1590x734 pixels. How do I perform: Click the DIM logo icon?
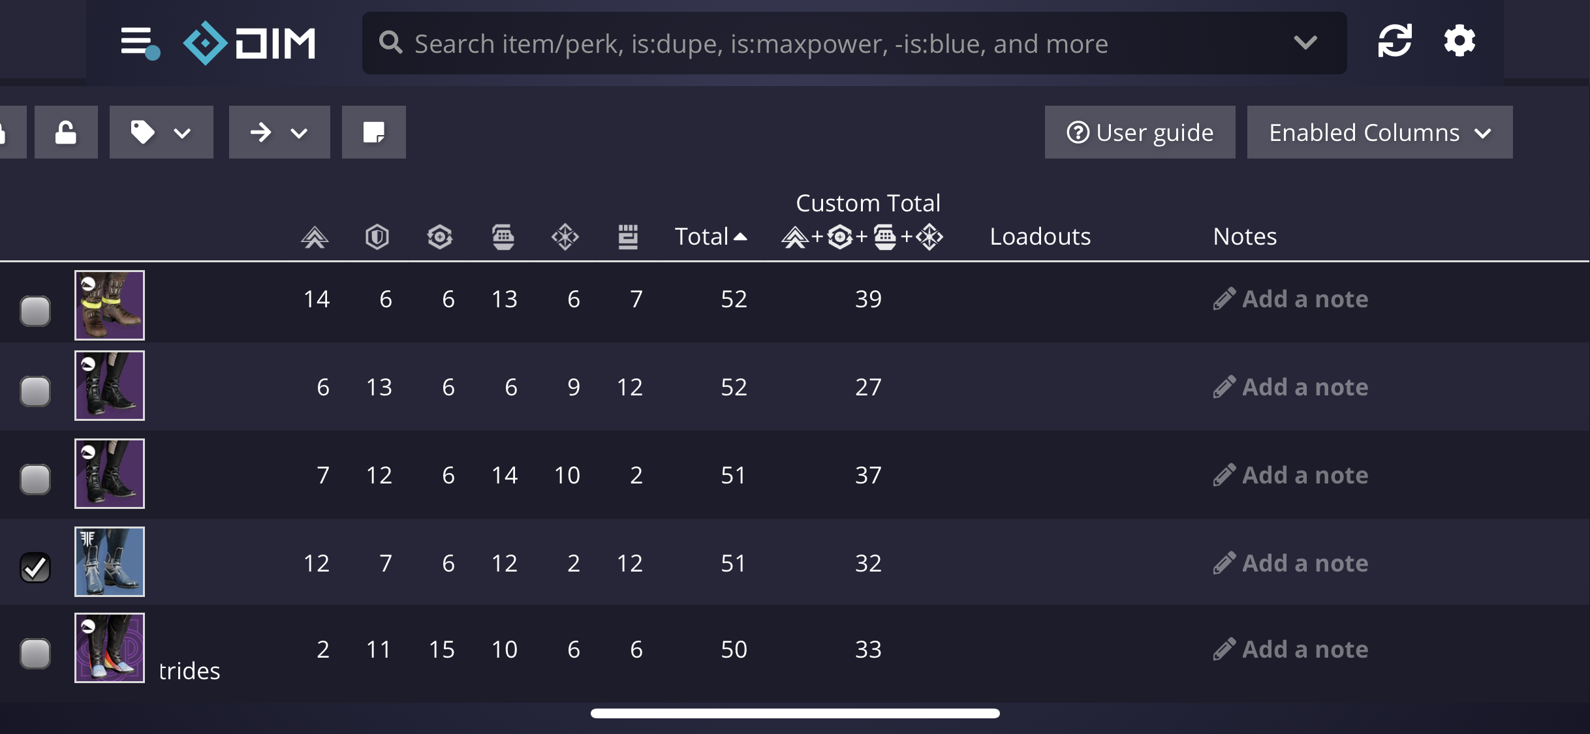[204, 41]
